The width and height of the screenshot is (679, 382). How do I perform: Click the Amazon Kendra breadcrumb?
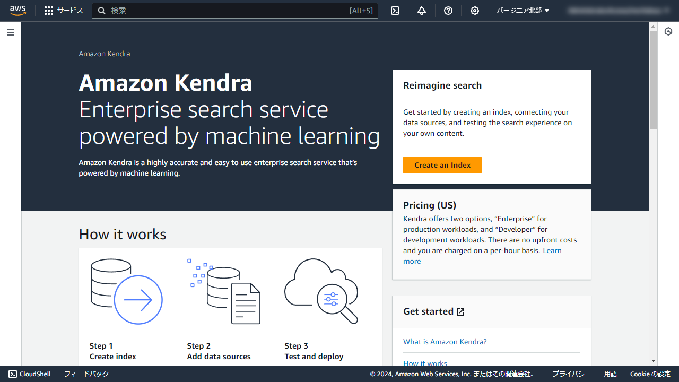pos(105,54)
